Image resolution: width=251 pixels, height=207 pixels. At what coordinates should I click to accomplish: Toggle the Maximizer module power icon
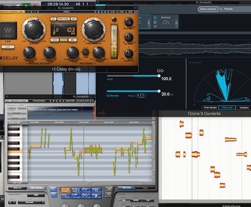(x=155, y=17)
